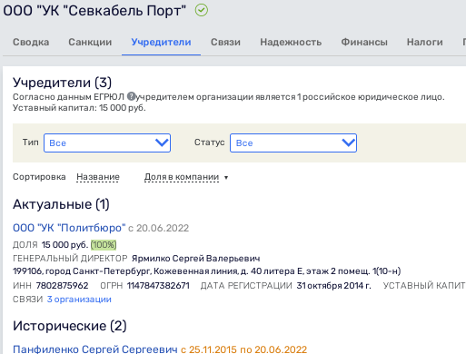Open Панфиленко Сергей Сергеевич profile link
Viewport: 466px width, 354px height.
coord(95,349)
